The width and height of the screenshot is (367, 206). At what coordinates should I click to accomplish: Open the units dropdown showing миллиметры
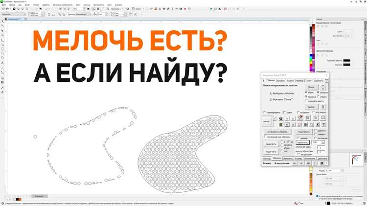pyautogui.click(x=83, y=14)
